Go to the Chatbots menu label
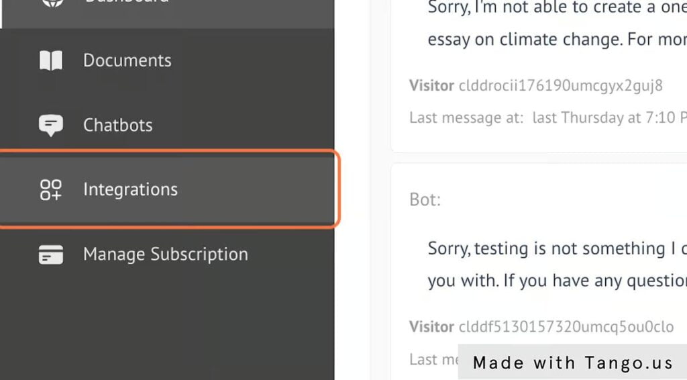 click(x=117, y=125)
